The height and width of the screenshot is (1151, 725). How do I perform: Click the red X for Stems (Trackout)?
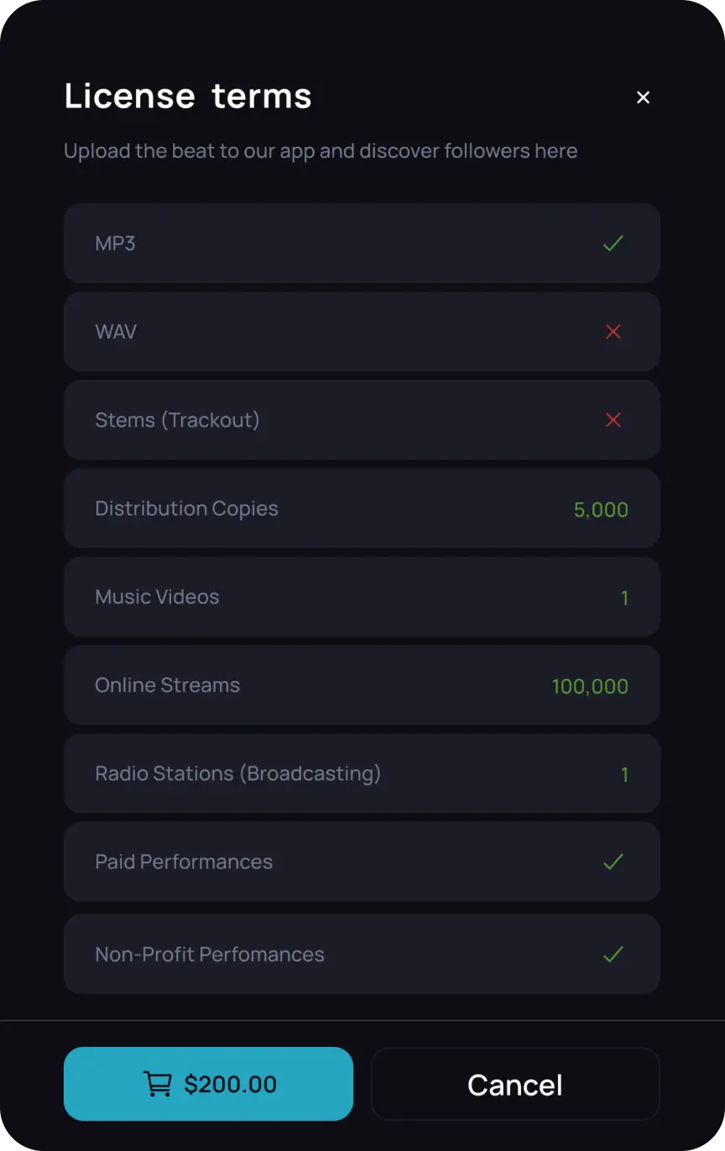[613, 419]
